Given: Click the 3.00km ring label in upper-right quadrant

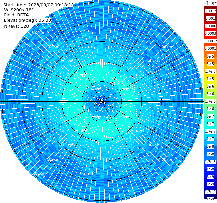Looking at the screenshot, I should (x=151, y=61).
